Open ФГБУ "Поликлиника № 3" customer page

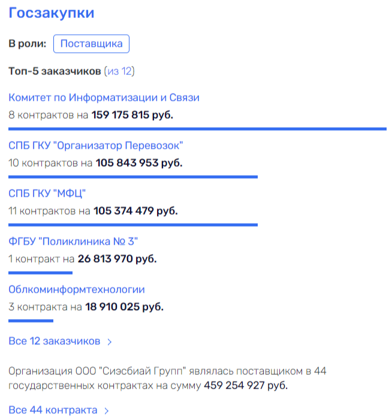74,242
